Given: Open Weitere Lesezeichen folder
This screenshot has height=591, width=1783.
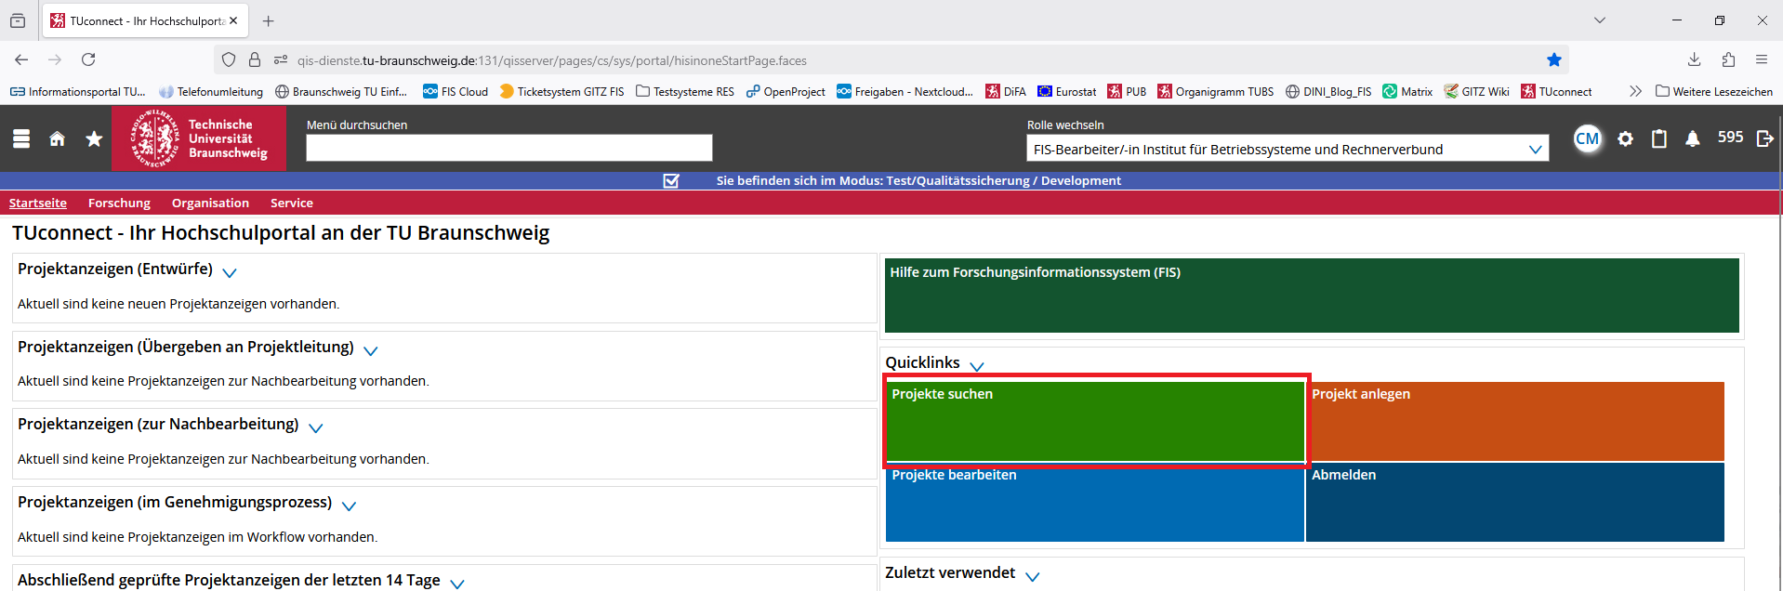Looking at the screenshot, I should [1714, 91].
